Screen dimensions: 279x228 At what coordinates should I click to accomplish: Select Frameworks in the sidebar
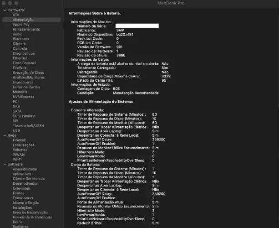click(23, 198)
